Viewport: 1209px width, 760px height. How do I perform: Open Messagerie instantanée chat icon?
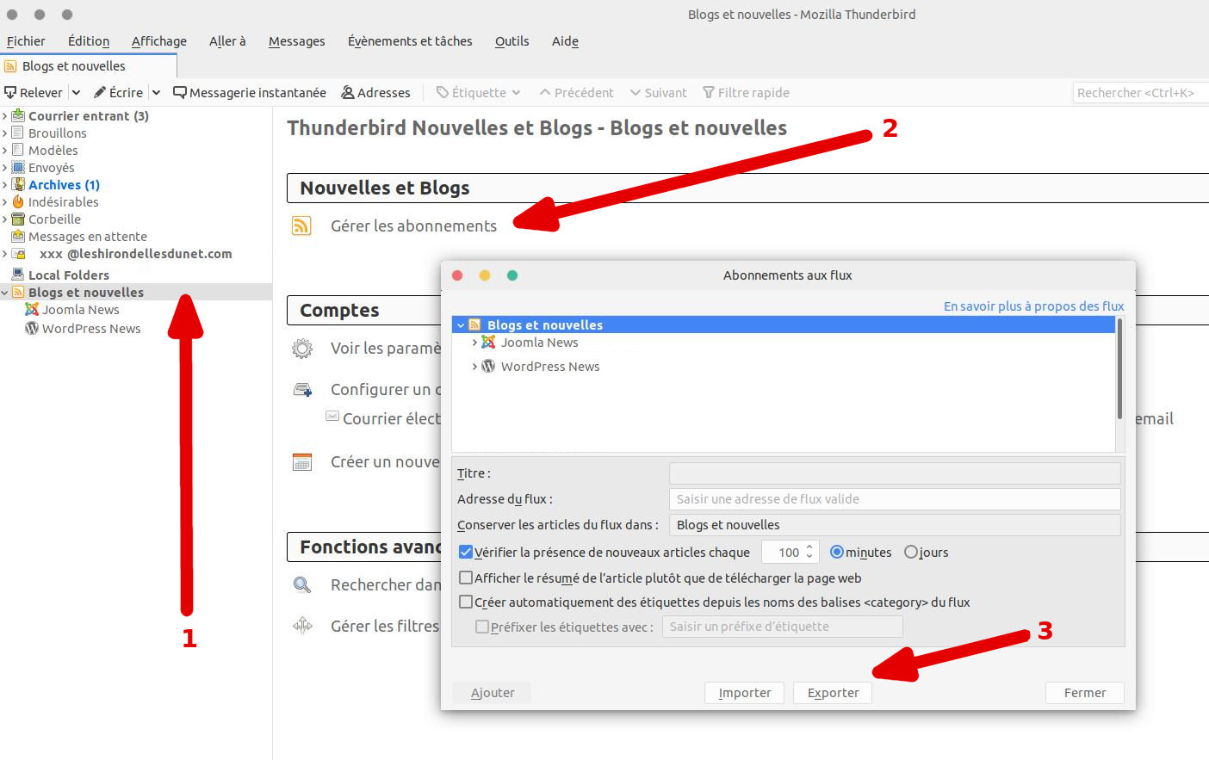180,92
